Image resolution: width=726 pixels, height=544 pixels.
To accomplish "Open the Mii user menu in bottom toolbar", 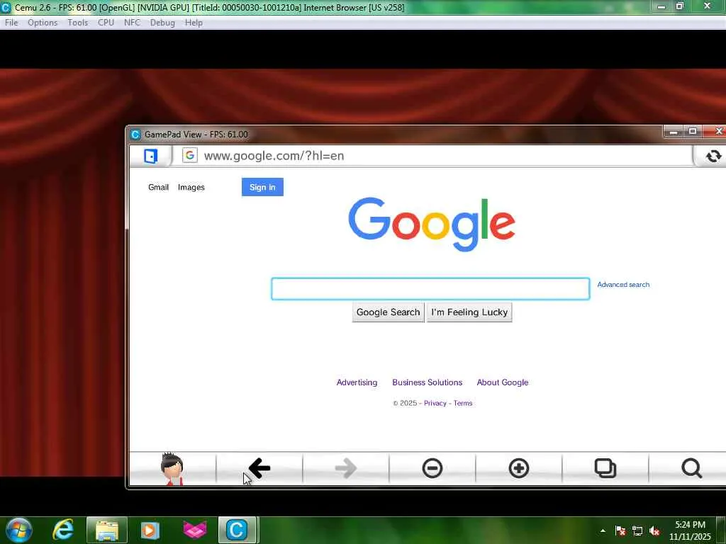I will pyautogui.click(x=172, y=469).
